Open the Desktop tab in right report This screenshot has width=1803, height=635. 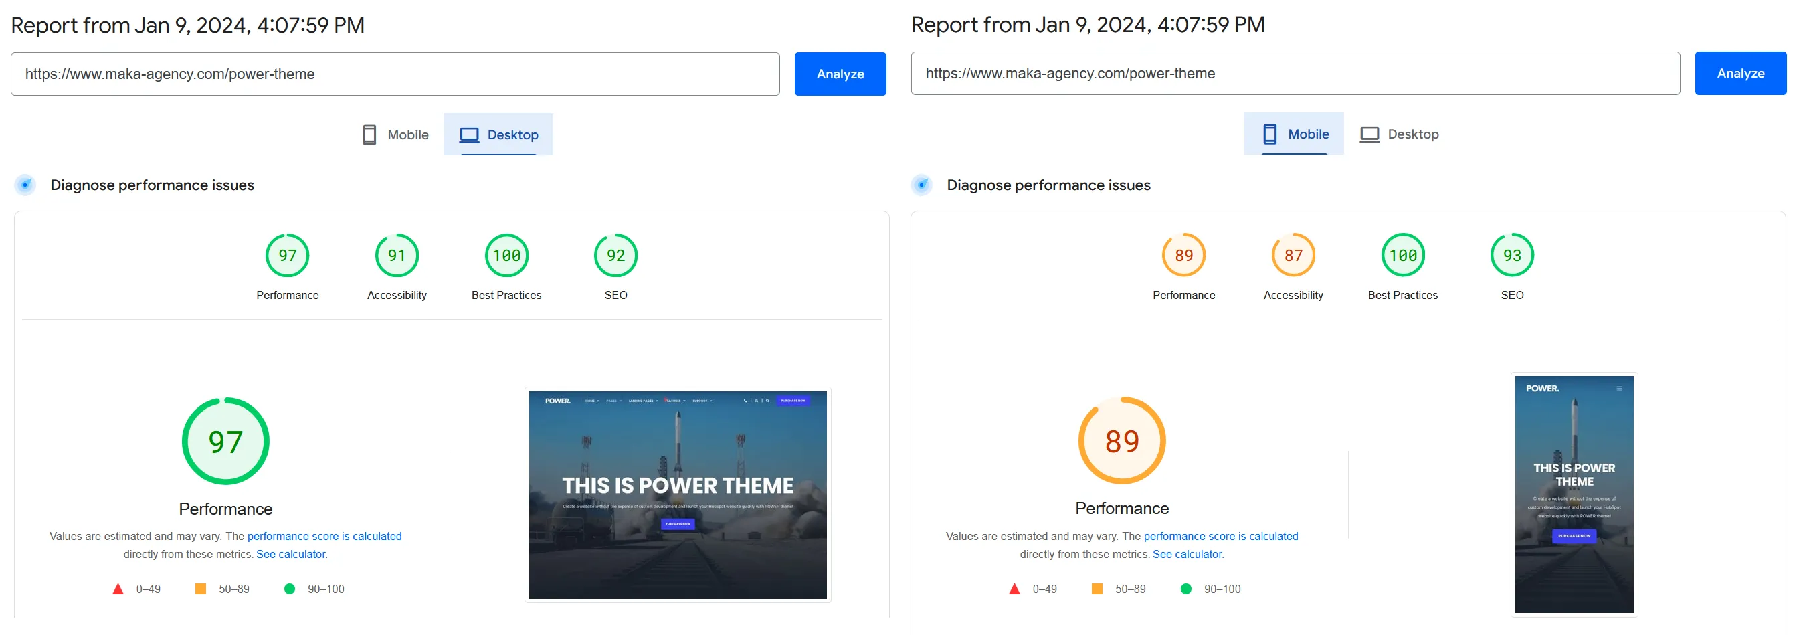click(x=1398, y=134)
